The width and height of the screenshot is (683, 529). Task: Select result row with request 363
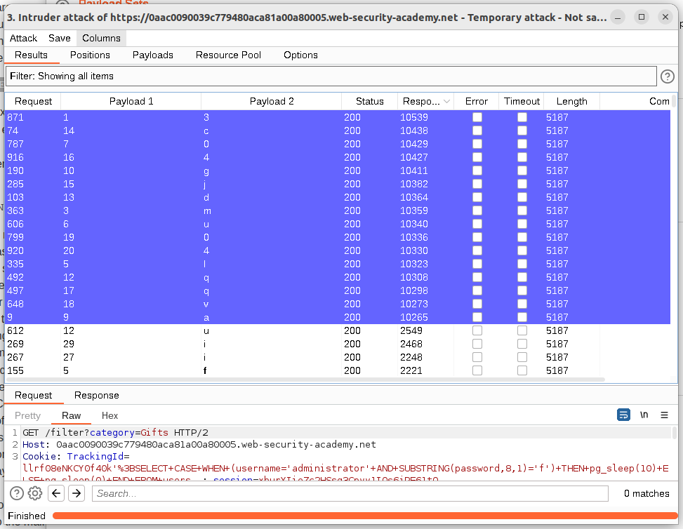pyautogui.click(x=338, y=210)
